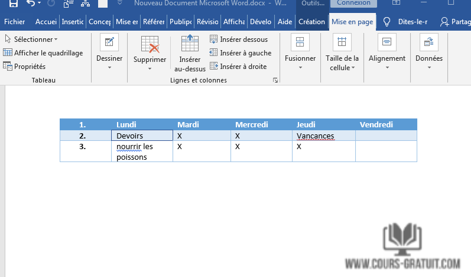
Task: Click the Insérer dessous row icon
Action: (x=214, y=39)
